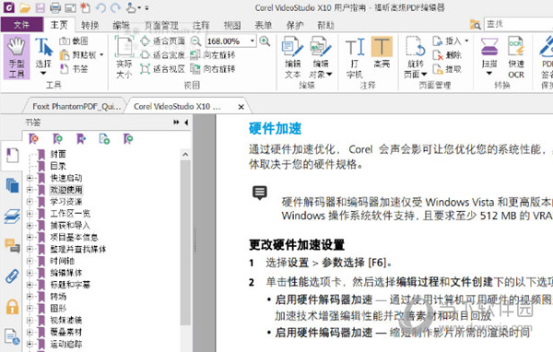553x352 pixels.
Task: Go to the 捕获和导入 bookmark
Action: [x=70, y=226]
